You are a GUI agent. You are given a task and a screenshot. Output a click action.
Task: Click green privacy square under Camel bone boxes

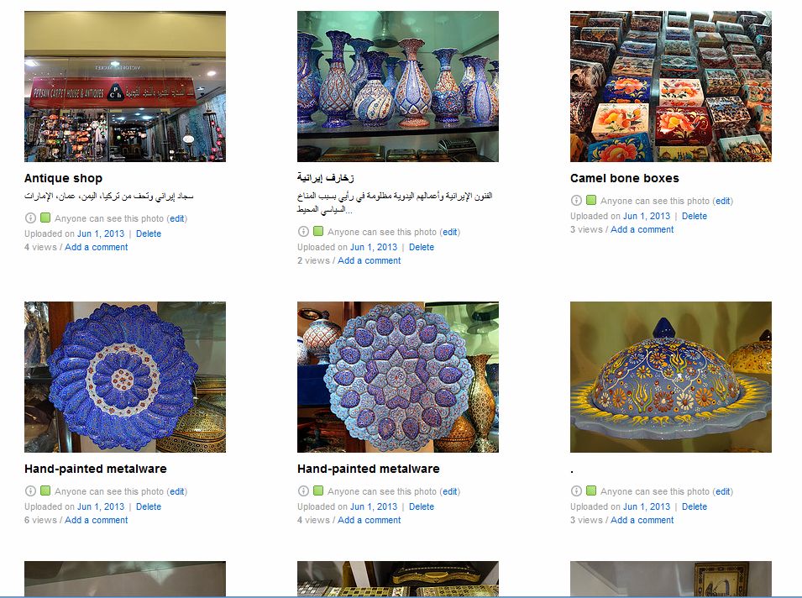(590, 200)
